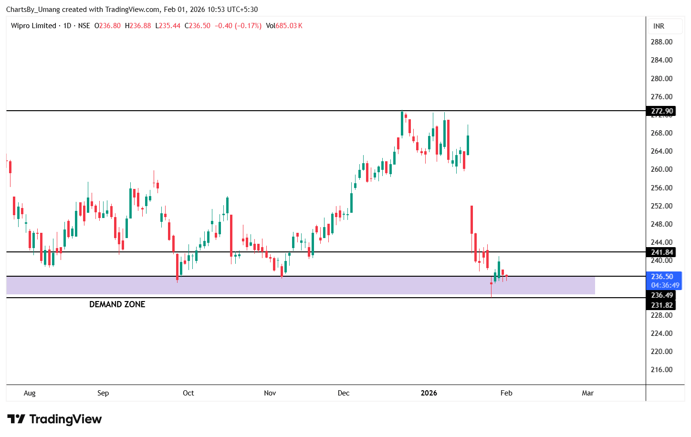Select the close value 236.50 in the legend
Screen dimensions: 691x437
[x=199, y=26]
